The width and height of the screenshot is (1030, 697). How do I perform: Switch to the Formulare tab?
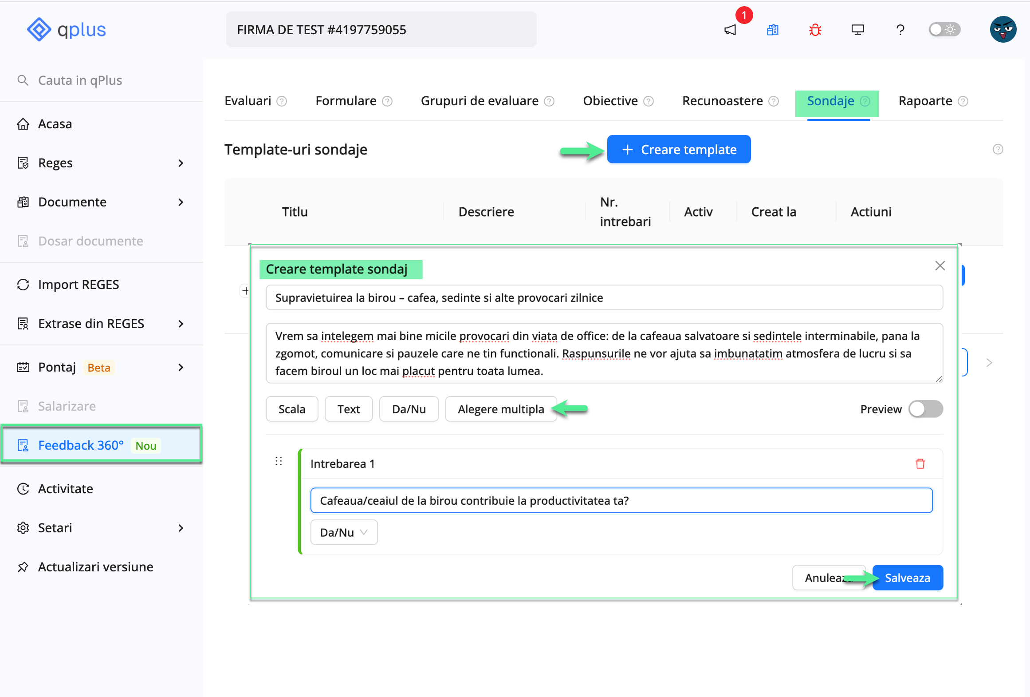click(346, 101)
